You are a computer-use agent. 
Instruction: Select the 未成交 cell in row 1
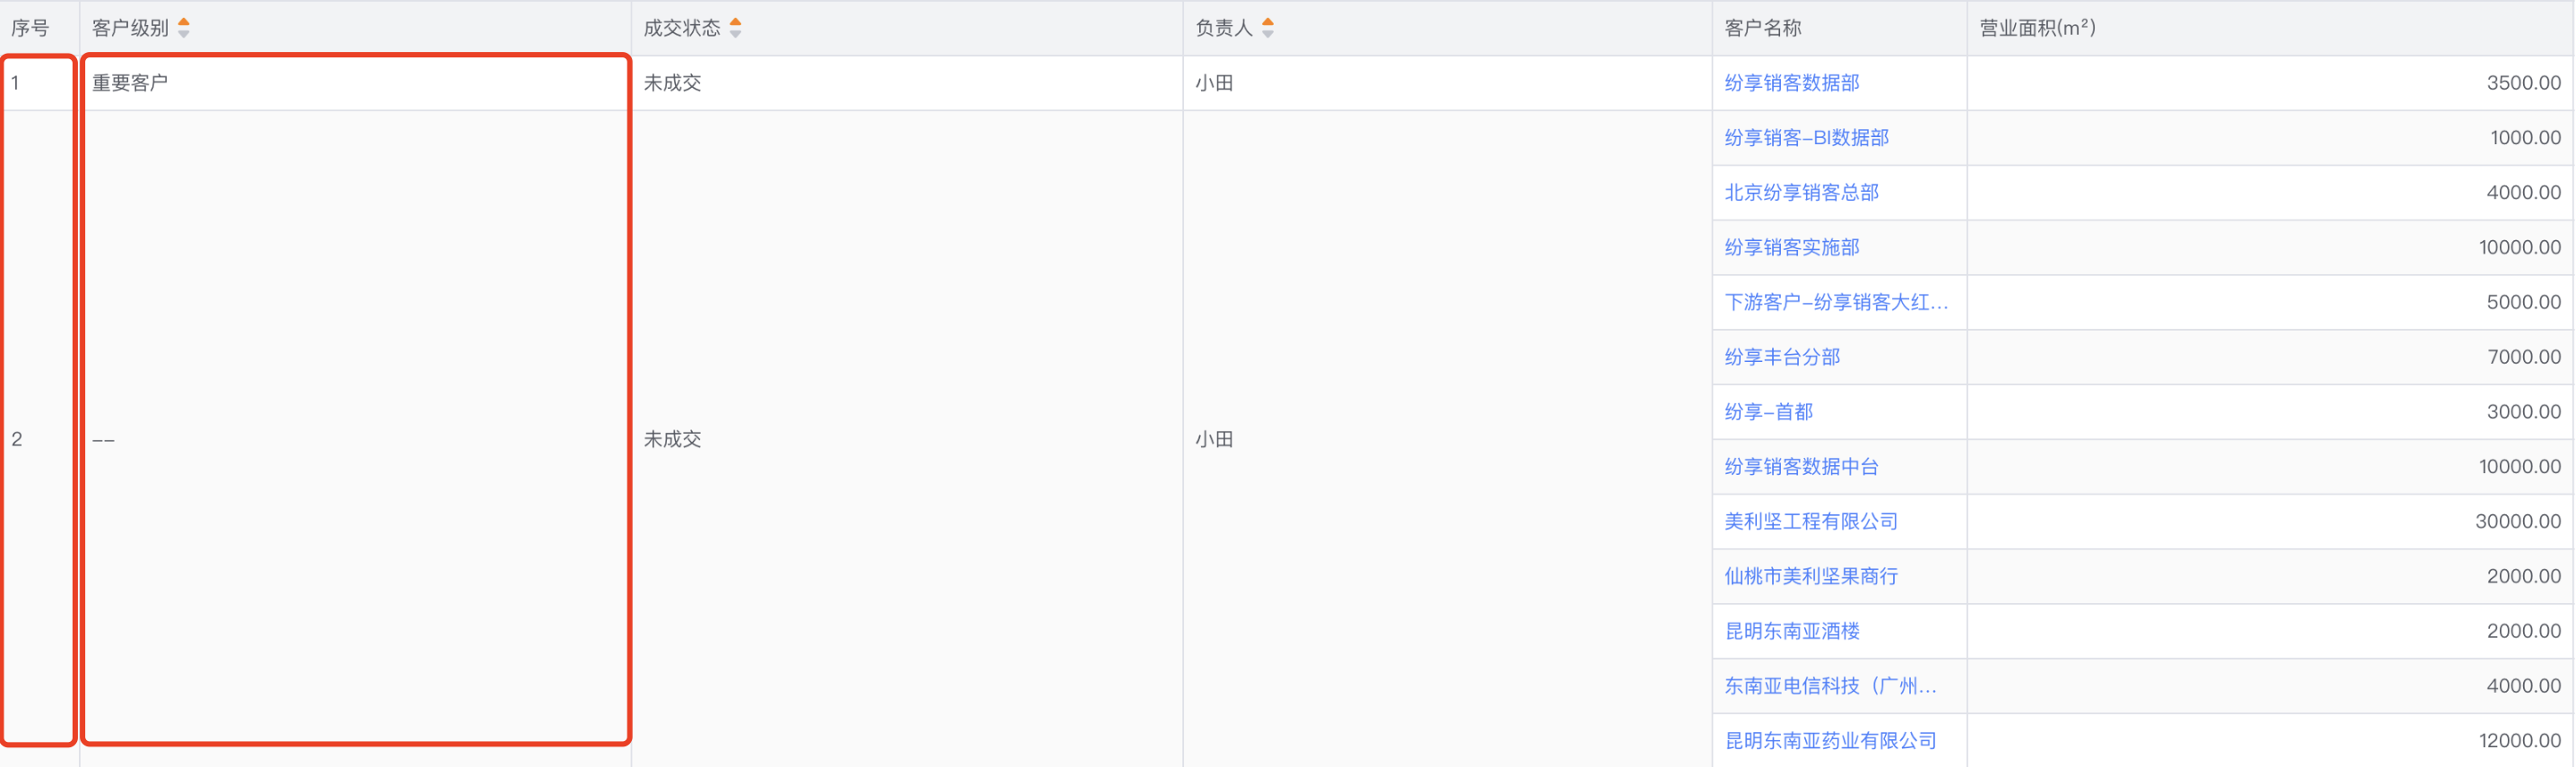pos(907,83)
